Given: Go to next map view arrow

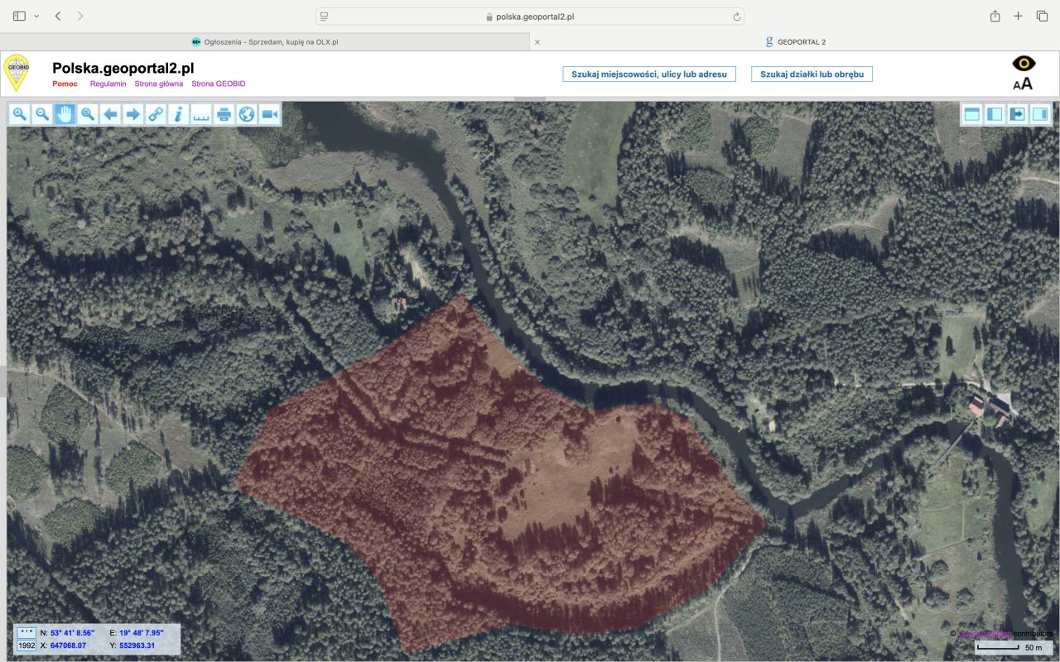Looking at the screenshot, I should (x=132, y=114).
